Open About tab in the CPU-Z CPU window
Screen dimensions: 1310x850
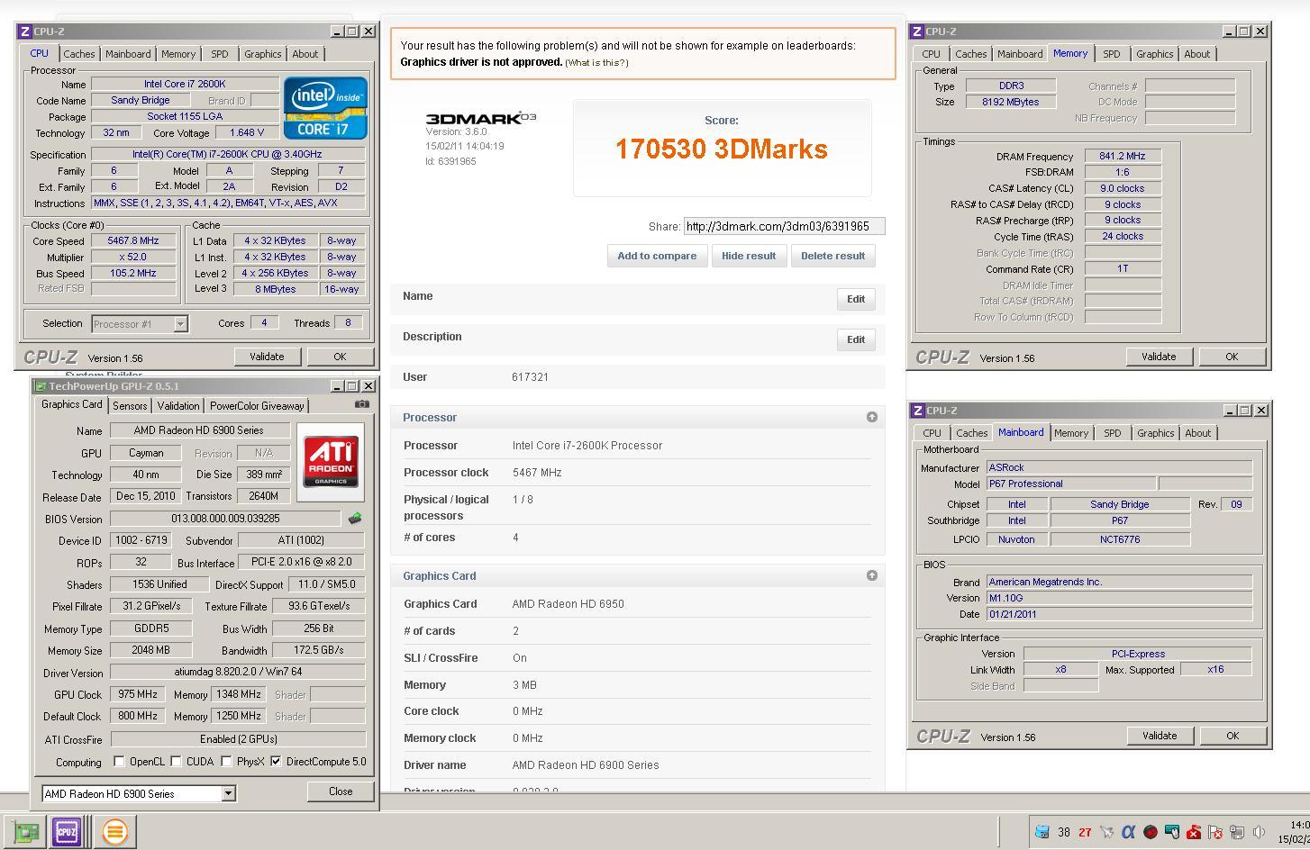point(305,54)
